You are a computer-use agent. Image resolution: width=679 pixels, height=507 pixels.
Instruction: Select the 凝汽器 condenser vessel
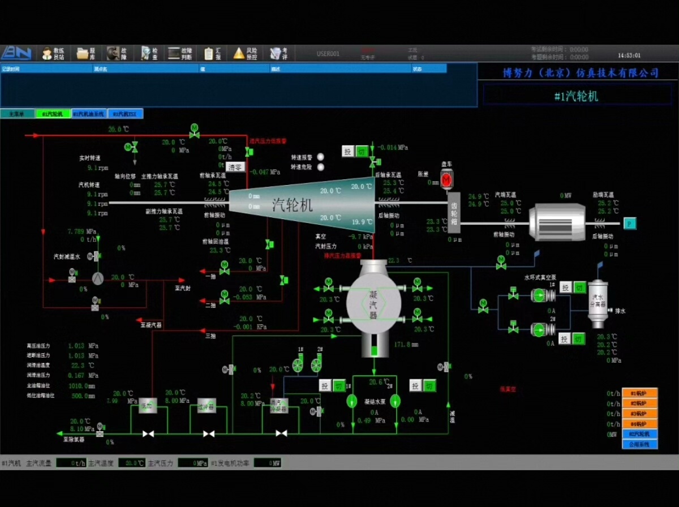click(x=374, y=303)
